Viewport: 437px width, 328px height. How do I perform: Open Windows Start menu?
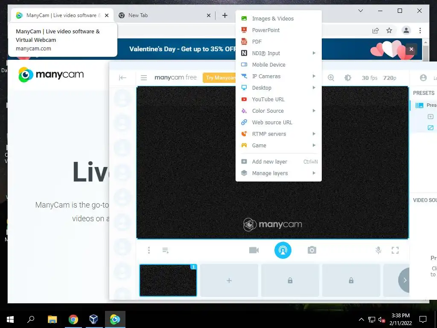(x=10, y=319)
